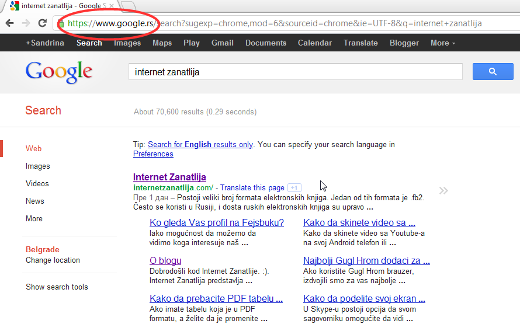Select News in the left sidebar
This screenshot has width=520, height=324.
point(35,201)
